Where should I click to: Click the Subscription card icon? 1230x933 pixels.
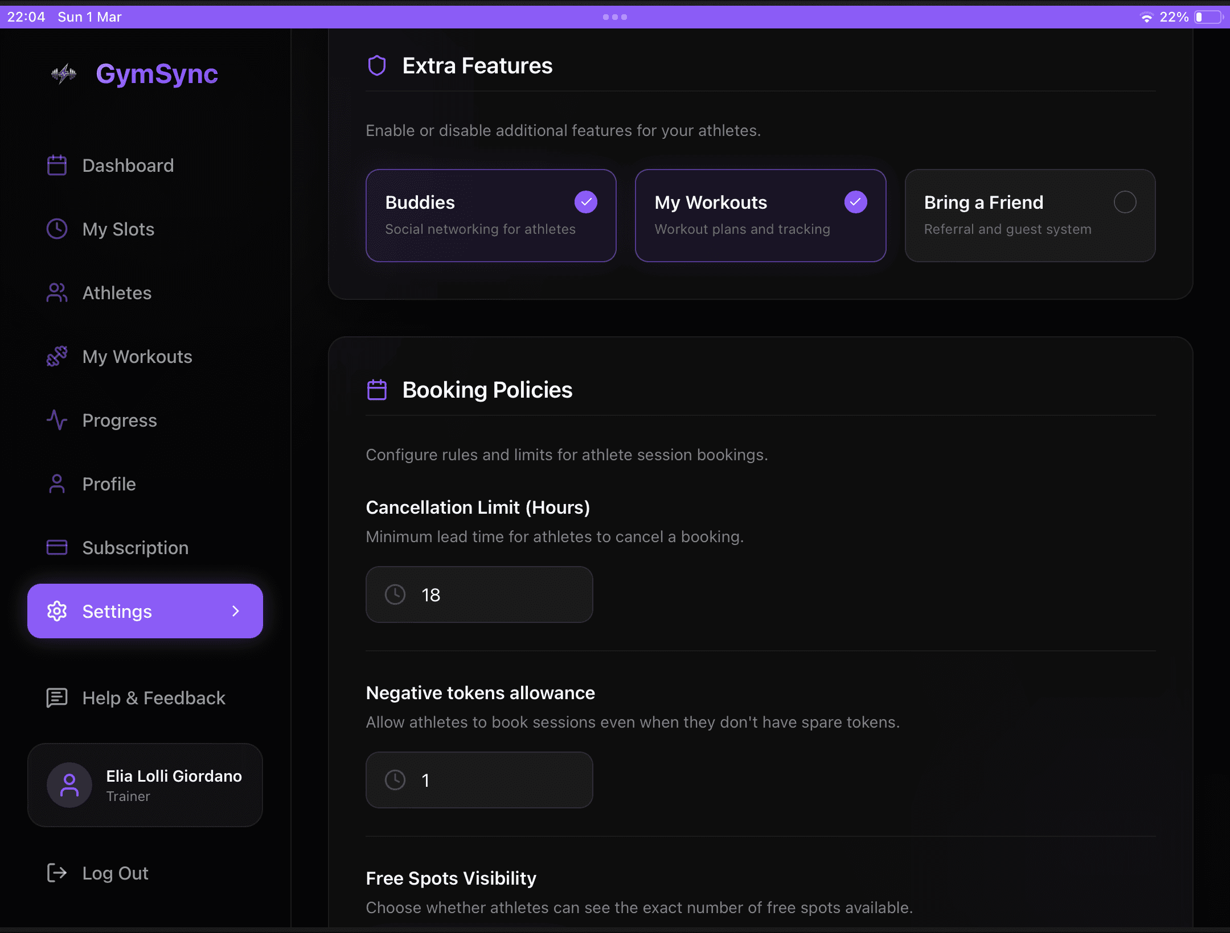click(57, 548)
